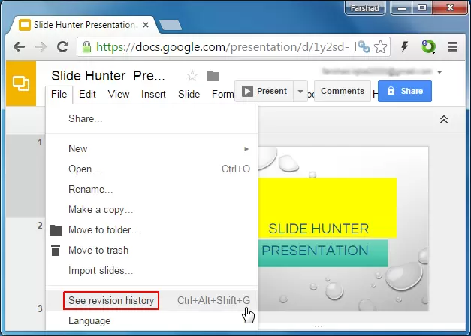Start the slideshow with Present
471x336 pixels.
pos(264,91)
